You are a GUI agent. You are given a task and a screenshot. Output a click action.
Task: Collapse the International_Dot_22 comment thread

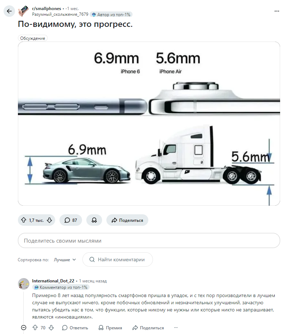tap(24, 328)
